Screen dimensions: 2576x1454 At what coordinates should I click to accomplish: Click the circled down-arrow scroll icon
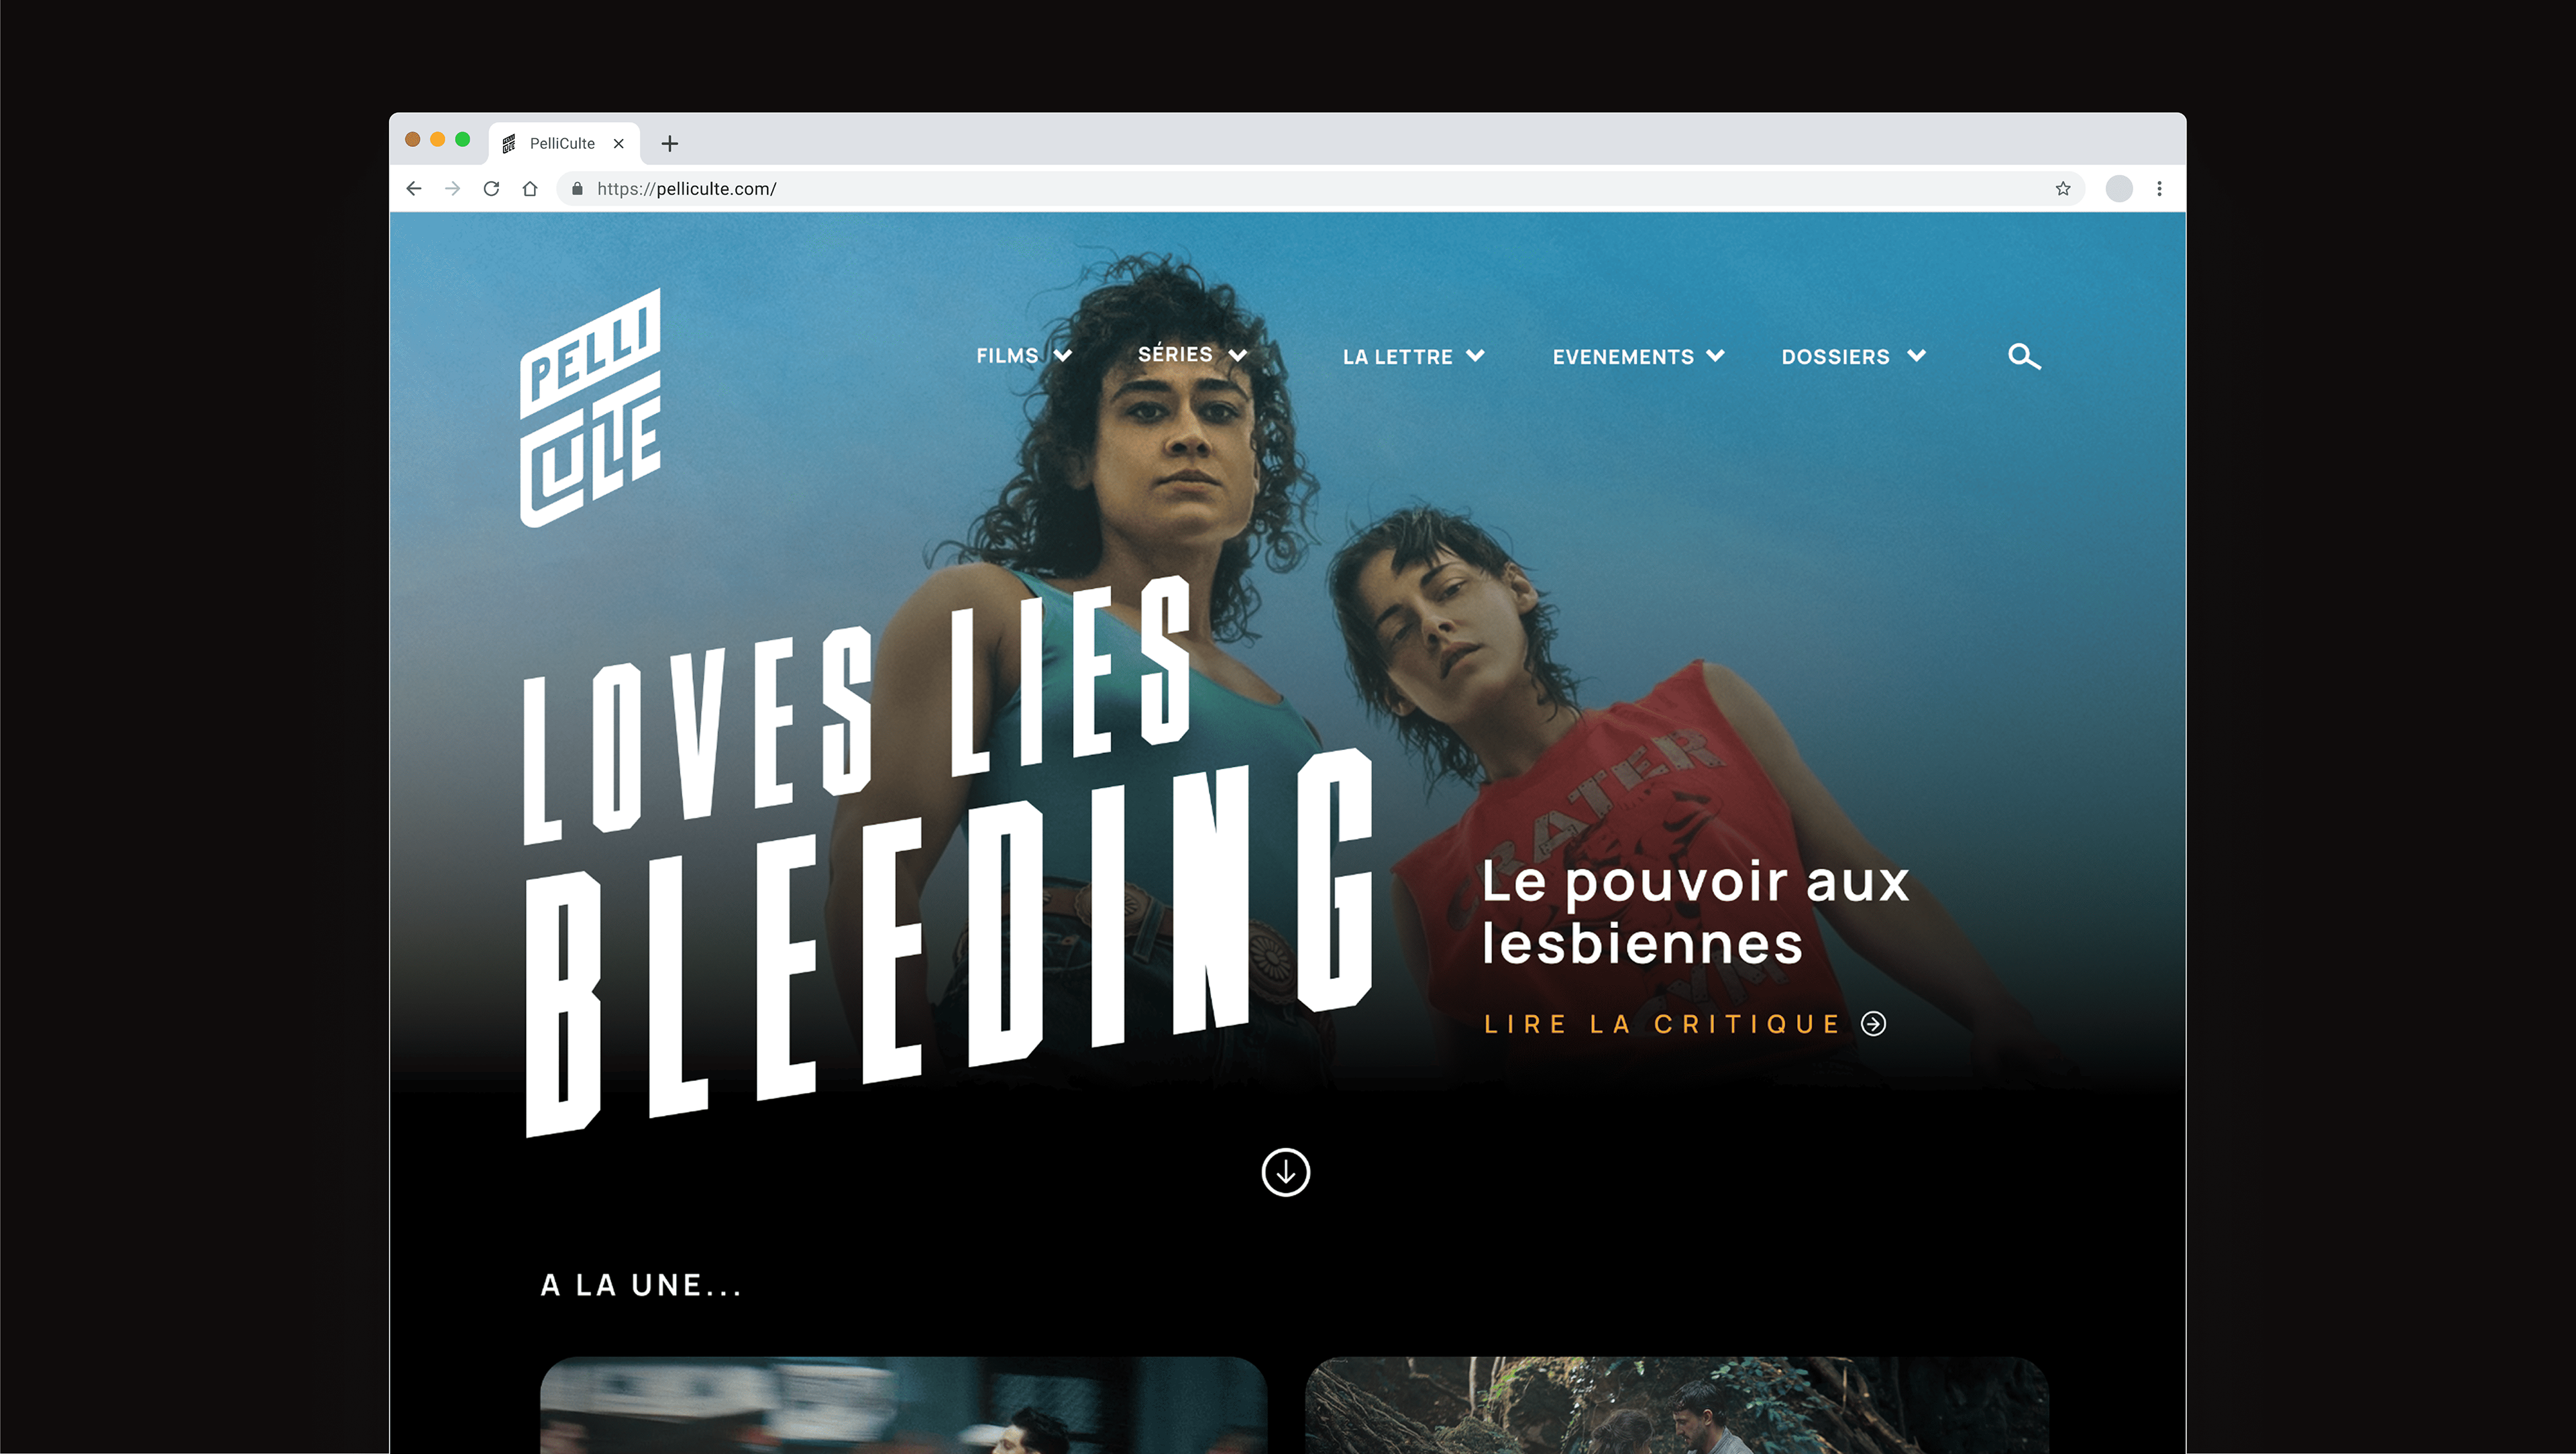pyautogui.click(x=1285, y=1172)
